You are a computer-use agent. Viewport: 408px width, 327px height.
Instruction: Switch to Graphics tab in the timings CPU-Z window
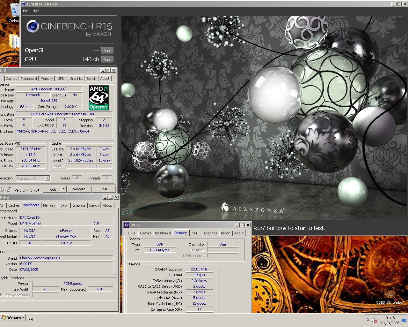pyautogui.click(x=211, y=233)
